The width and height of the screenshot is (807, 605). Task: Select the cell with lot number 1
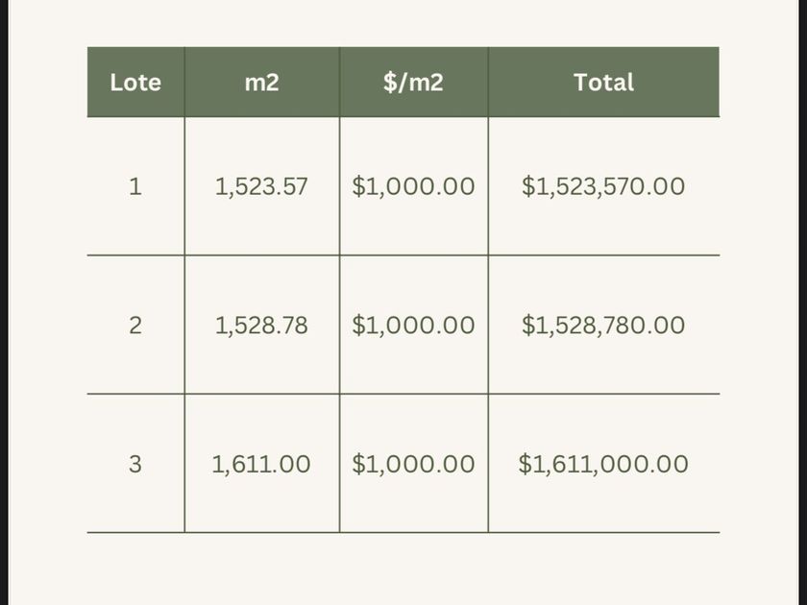[x=134, y=186]
